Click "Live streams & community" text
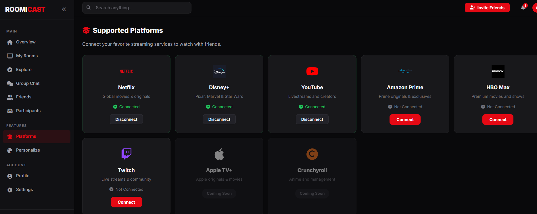The image size is (537, 214). tap(126, 179)
